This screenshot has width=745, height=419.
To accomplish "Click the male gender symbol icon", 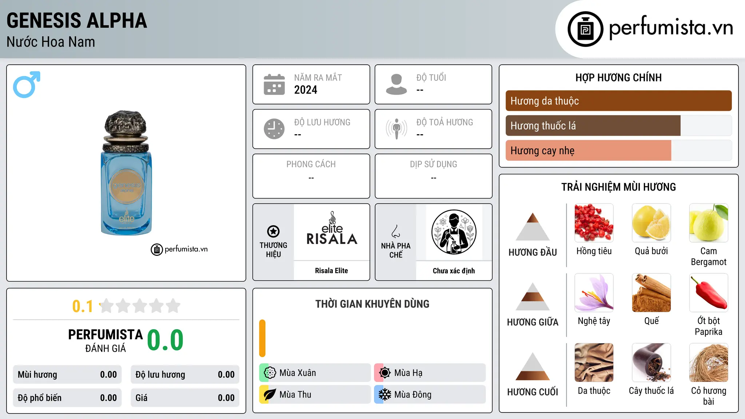I will coord(27,84).
